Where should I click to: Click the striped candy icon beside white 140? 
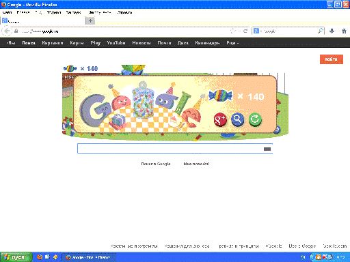coord(220,96)
